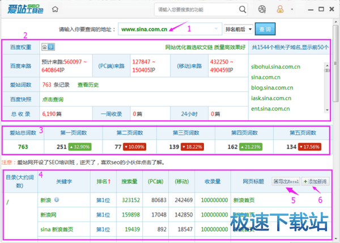This screenshot has height=243, width=340.
Task: Click the search magnifier icon
Action: click(x=242, y=10)
